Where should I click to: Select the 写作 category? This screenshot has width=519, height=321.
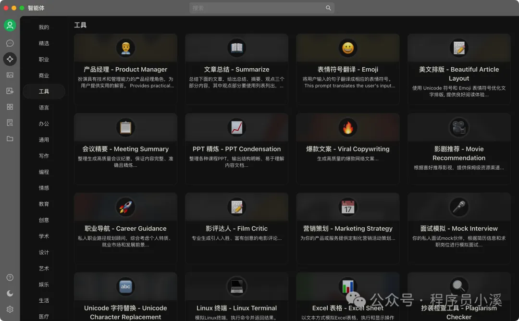tap(44, 156)
